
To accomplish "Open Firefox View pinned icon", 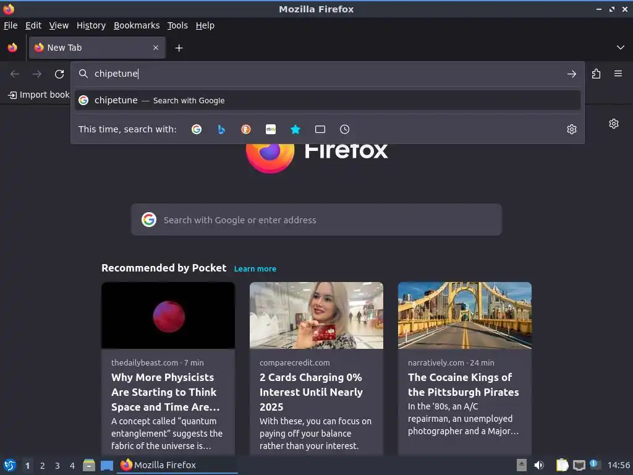I will point(12,48).
